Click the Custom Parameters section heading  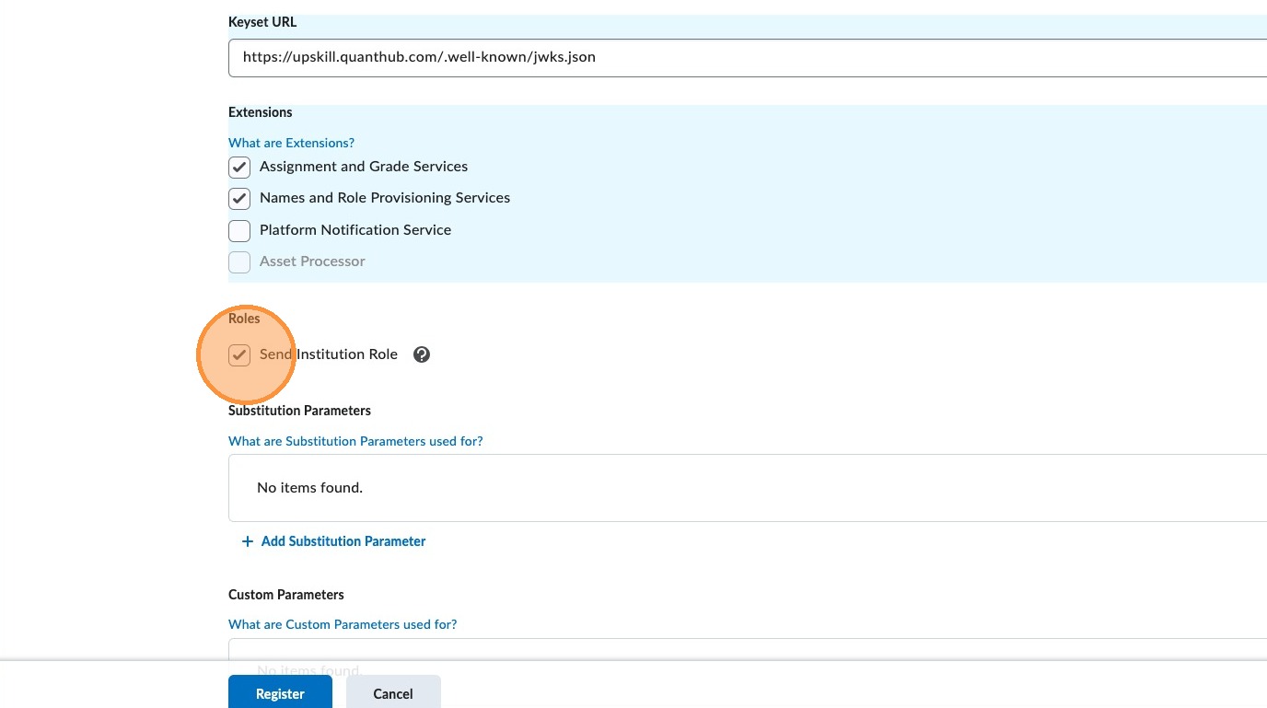click(286, 595)
